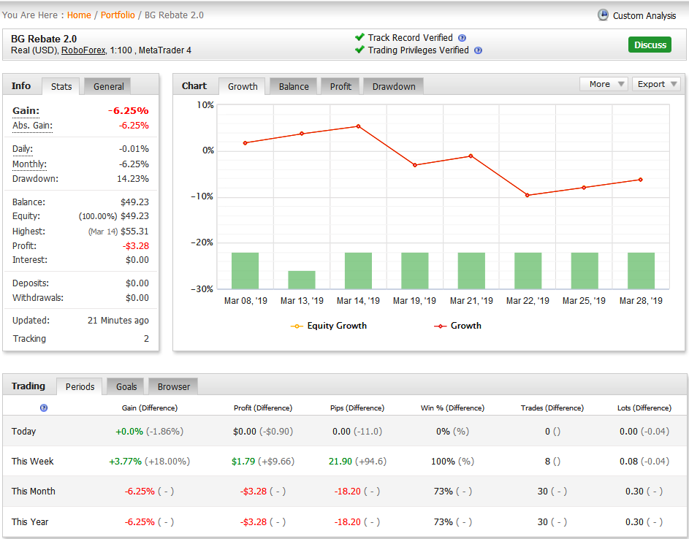Click the Updated 21 Minutes ago text
This screenshot has width=689, height=539.
118,321
